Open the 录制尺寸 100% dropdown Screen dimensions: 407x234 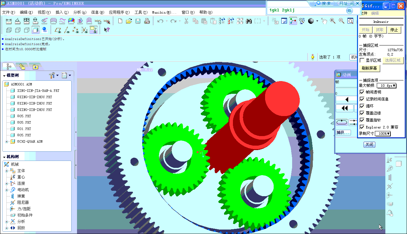383,134
